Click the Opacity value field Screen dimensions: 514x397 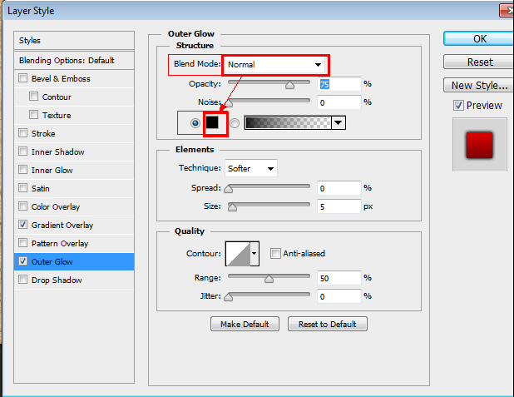pyautogui.click(x=339, y=84)
